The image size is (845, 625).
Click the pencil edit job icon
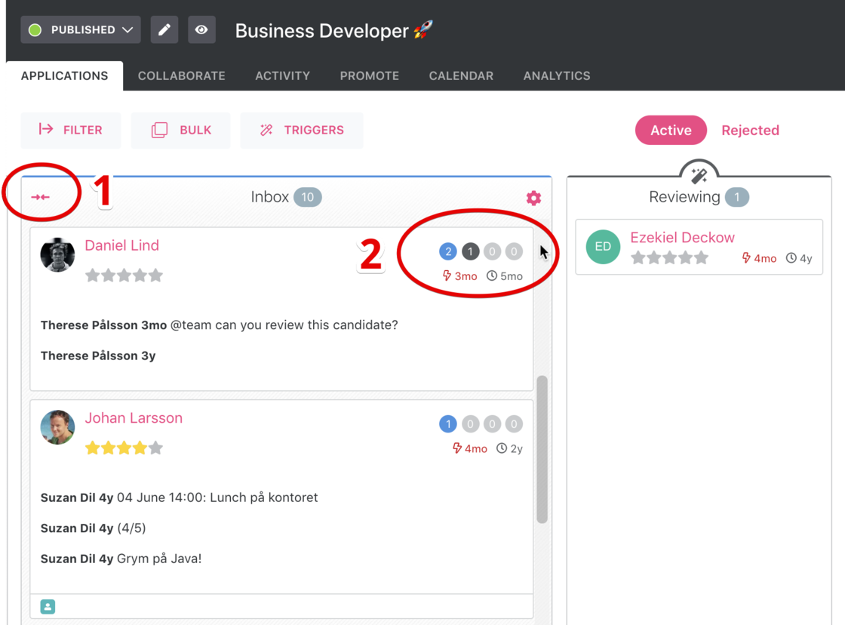tap(164, 29)
